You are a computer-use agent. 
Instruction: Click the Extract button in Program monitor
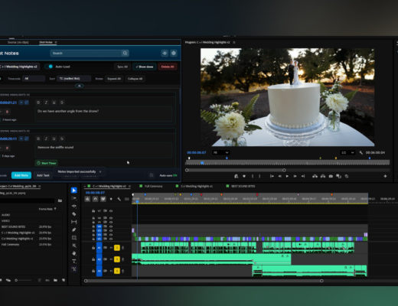[323, 176]
